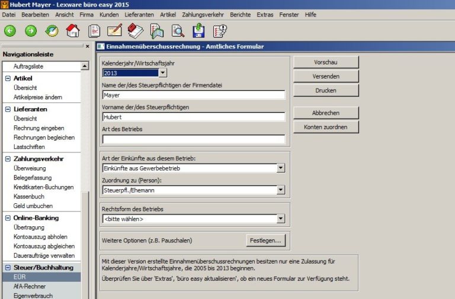The height and width of the screenshot is (299, 455).
Task: Click the Vorschau button
Action: tap(326, 62)
